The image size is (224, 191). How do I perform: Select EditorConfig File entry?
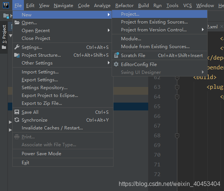pos(159,65)
